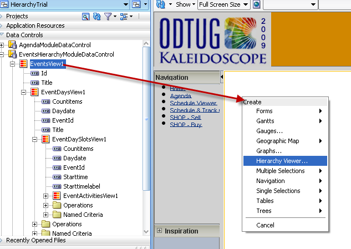Click the SHOP - Sell link
This screenshot has width=351, height=249.
185,118
